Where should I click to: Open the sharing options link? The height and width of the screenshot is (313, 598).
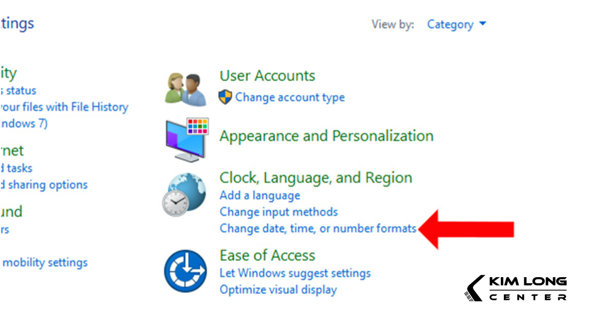point(44,185)
